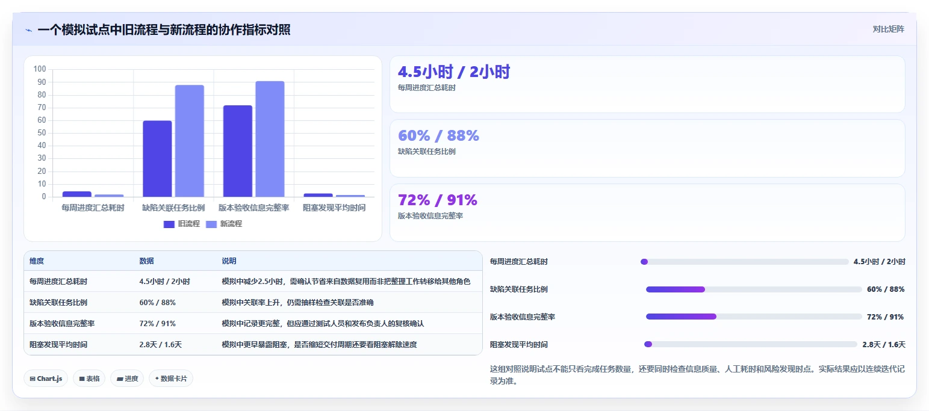Click the 阻塞发现平均时间 progress bar
The width and height of the screenshot is (929, 411).
(751, 344)
